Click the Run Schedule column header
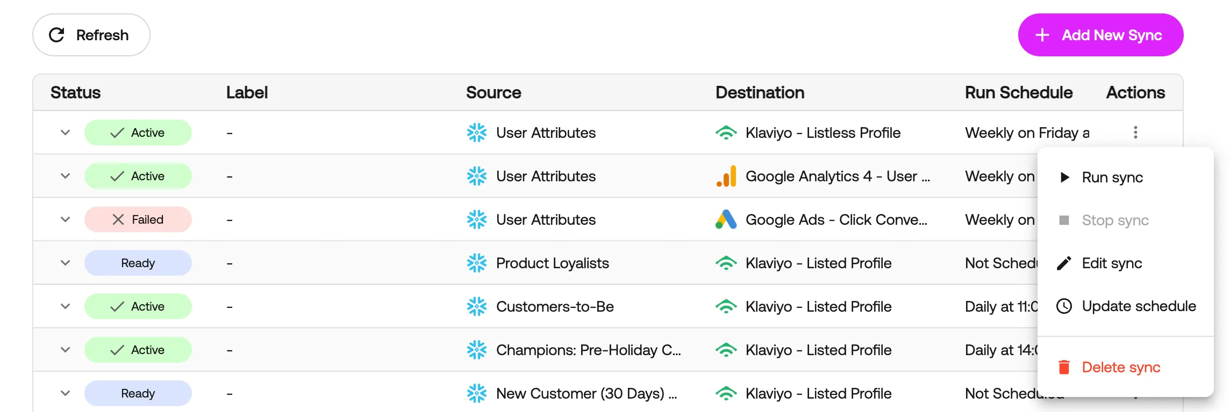 tap(1019, 92)
